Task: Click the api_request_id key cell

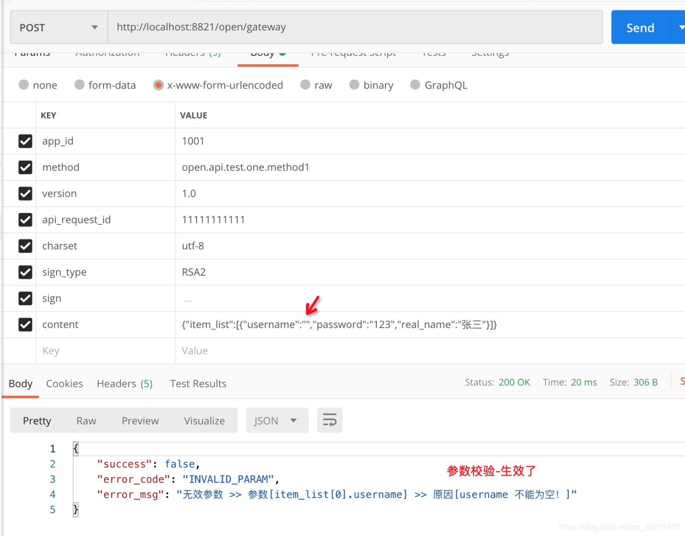Action: click(x=106, y=219)
